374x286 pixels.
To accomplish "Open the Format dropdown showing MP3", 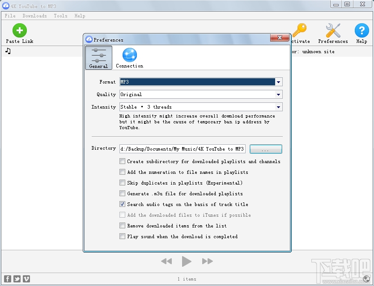I will click(x=279, y=82).
